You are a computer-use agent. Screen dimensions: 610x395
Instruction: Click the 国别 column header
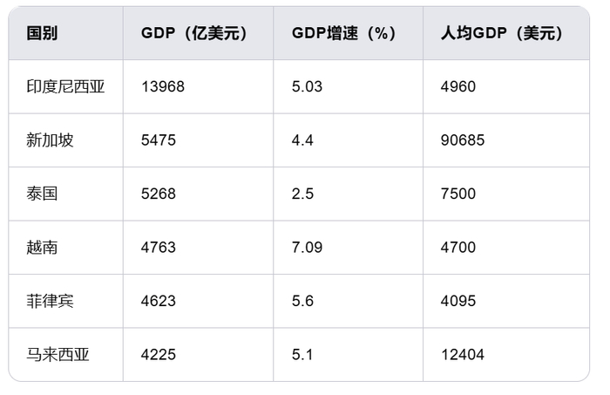point(43,33)
